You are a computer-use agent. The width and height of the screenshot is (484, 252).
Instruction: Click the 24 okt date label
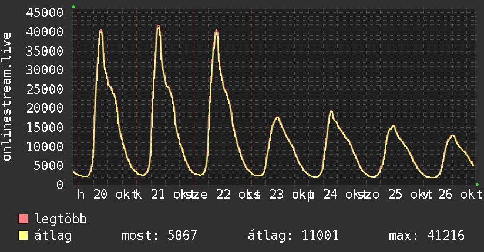(x=345, y=195)
